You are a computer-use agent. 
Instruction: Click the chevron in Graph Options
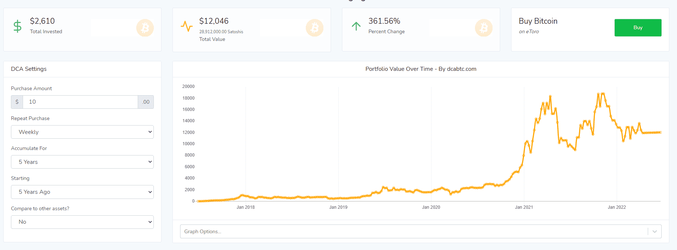pos(654,231)
